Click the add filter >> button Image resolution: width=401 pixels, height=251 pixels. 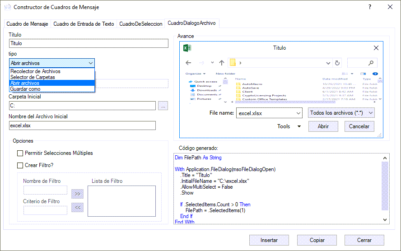point(78,194)
